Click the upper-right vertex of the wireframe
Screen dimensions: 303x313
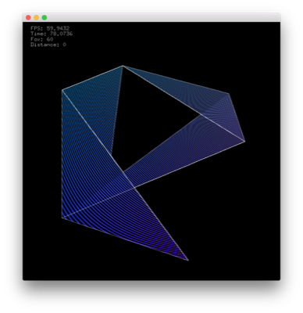click(229, 93)
